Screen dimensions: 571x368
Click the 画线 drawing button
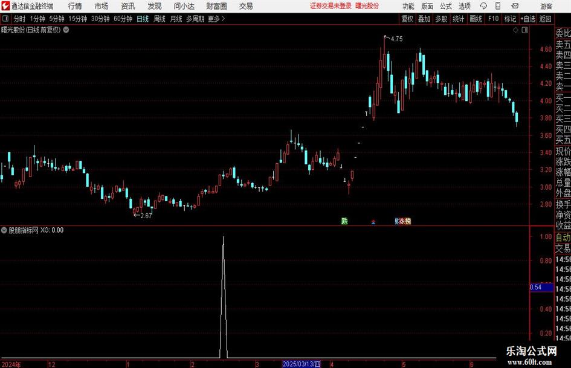click(x=476, y=19)
